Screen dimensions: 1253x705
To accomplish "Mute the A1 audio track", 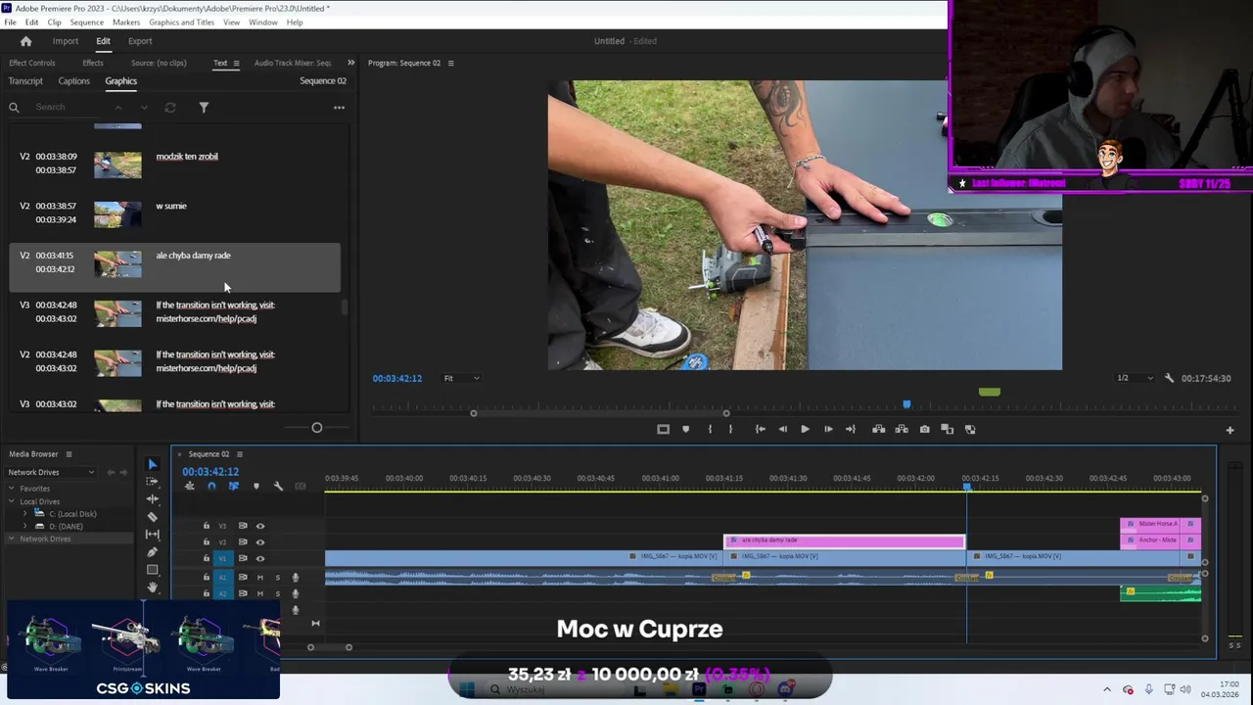I will (x=260, y=577).
